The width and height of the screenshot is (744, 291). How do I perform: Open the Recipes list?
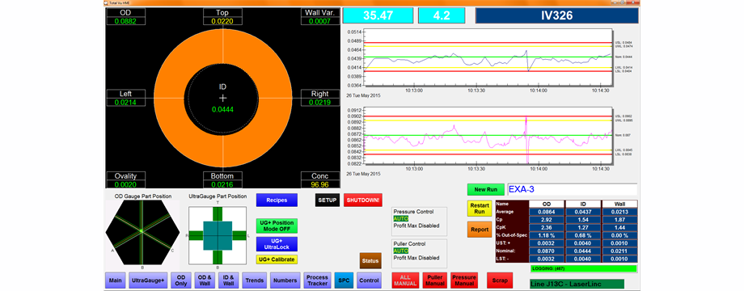277,200
